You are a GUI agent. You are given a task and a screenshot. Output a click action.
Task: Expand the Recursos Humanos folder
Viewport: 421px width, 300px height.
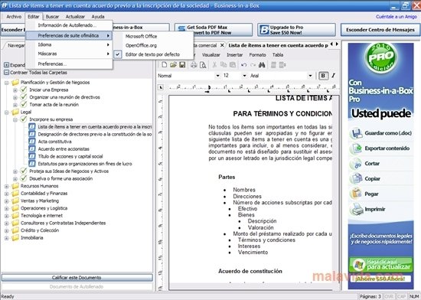[6, 186]
